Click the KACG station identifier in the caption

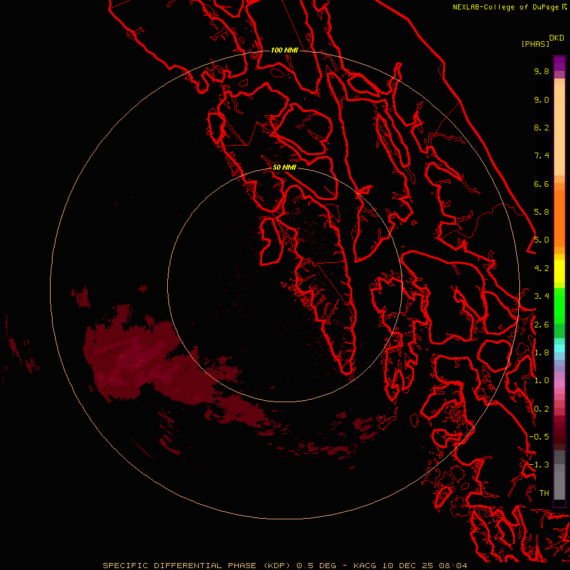tap(365, 566)
